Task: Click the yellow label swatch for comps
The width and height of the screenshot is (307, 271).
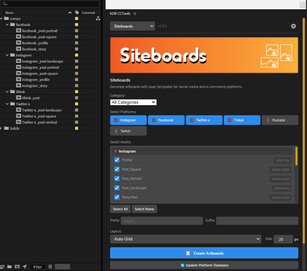Action: [76, 18]
